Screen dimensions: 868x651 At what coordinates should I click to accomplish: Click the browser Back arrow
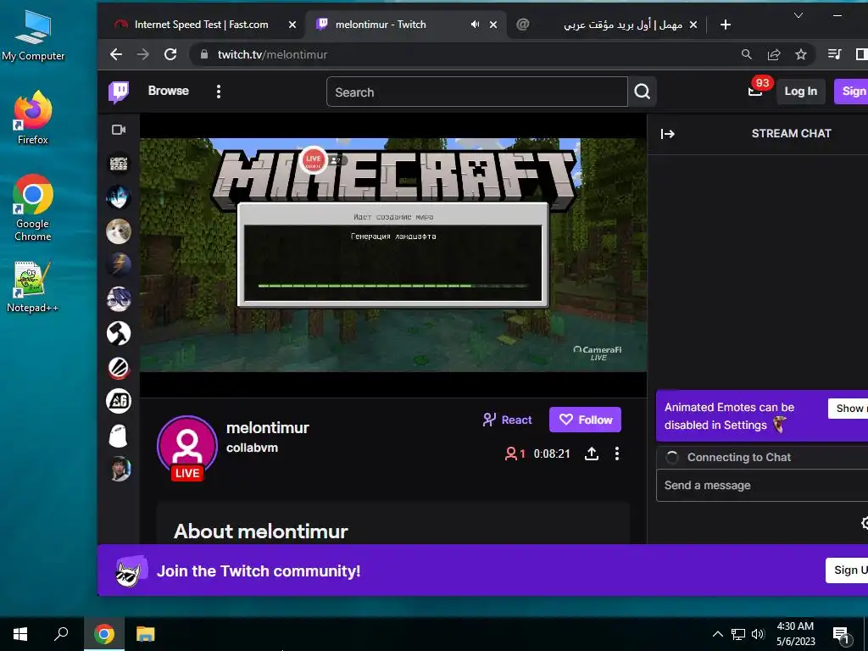[x=115, y=54]
